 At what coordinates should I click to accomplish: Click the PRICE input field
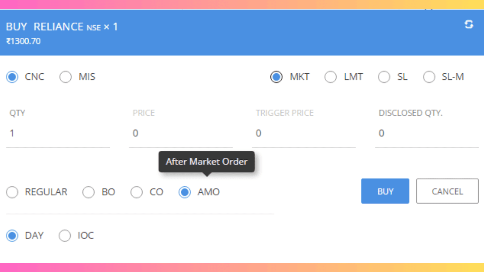tap(181, 133)
